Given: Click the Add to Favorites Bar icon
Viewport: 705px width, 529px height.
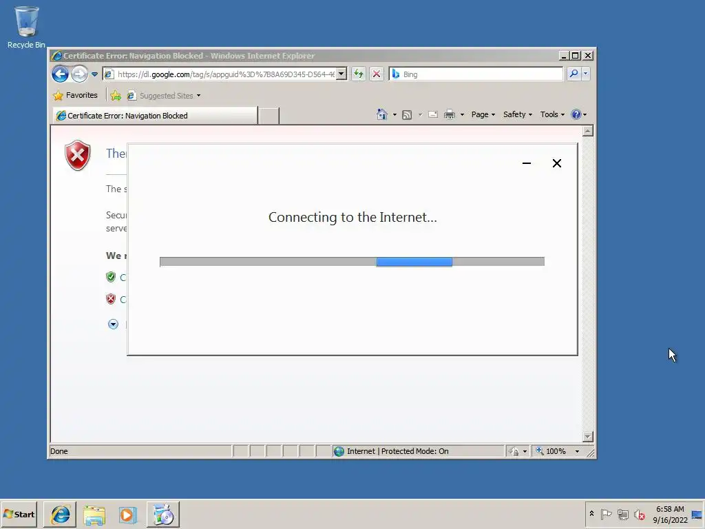Looking at the screenshot, I should point(116,95).
